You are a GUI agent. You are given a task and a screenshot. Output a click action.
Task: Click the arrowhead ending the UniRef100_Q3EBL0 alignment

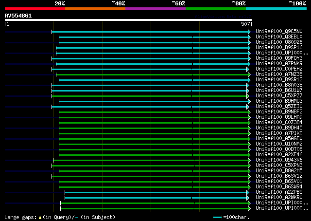[x=249, y=37]
